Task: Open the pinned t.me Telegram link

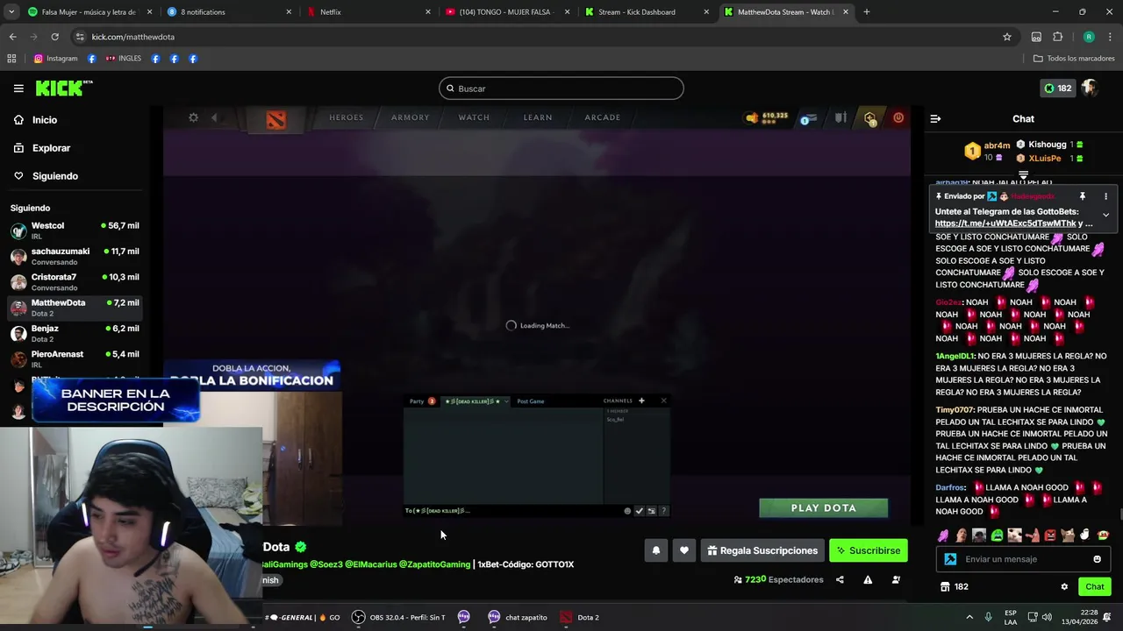Action: click(x=1005, y=223)
